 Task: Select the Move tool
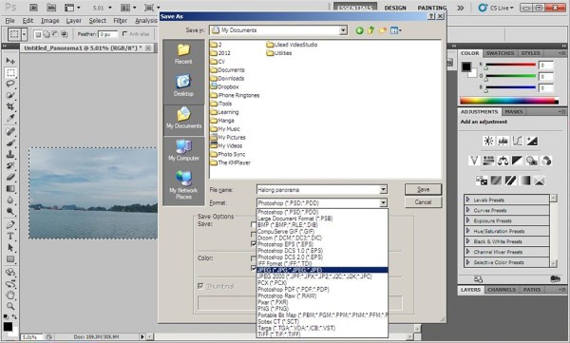point(10,61)
